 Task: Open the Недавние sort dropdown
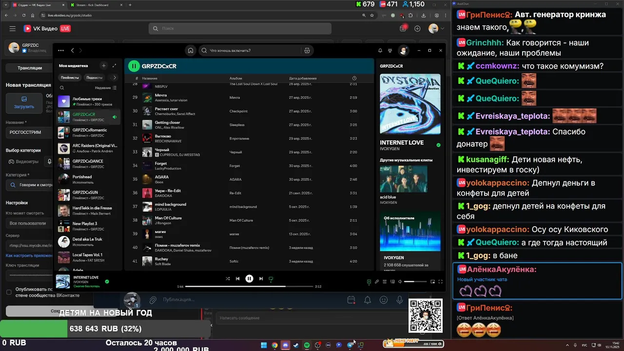(x=106, y=88)
